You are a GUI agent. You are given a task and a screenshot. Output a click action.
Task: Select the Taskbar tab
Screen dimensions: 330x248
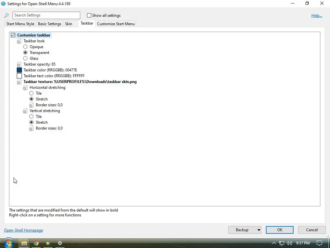(87, 23)
